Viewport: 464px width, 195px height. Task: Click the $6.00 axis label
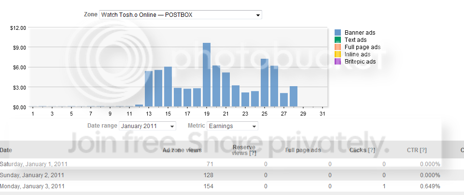coord(19,67)
